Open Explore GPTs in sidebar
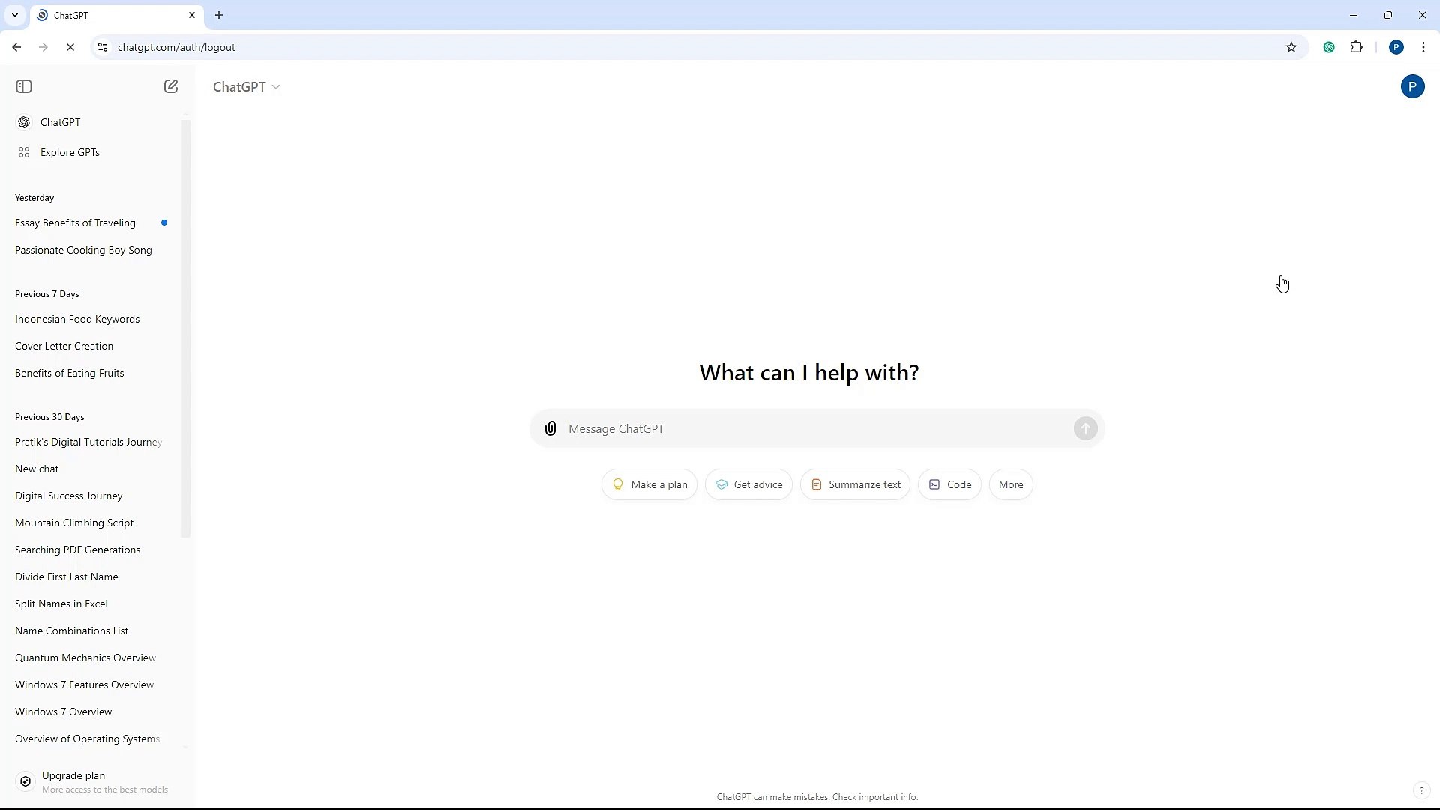The width and height of the screenshot is (1440, 810). pyautogui.click(x=70, y=152)
